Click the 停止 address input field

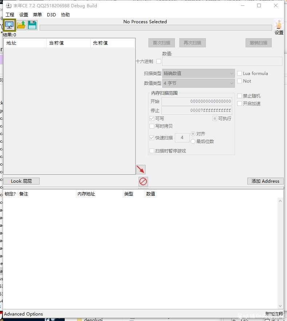click(197, 110)
